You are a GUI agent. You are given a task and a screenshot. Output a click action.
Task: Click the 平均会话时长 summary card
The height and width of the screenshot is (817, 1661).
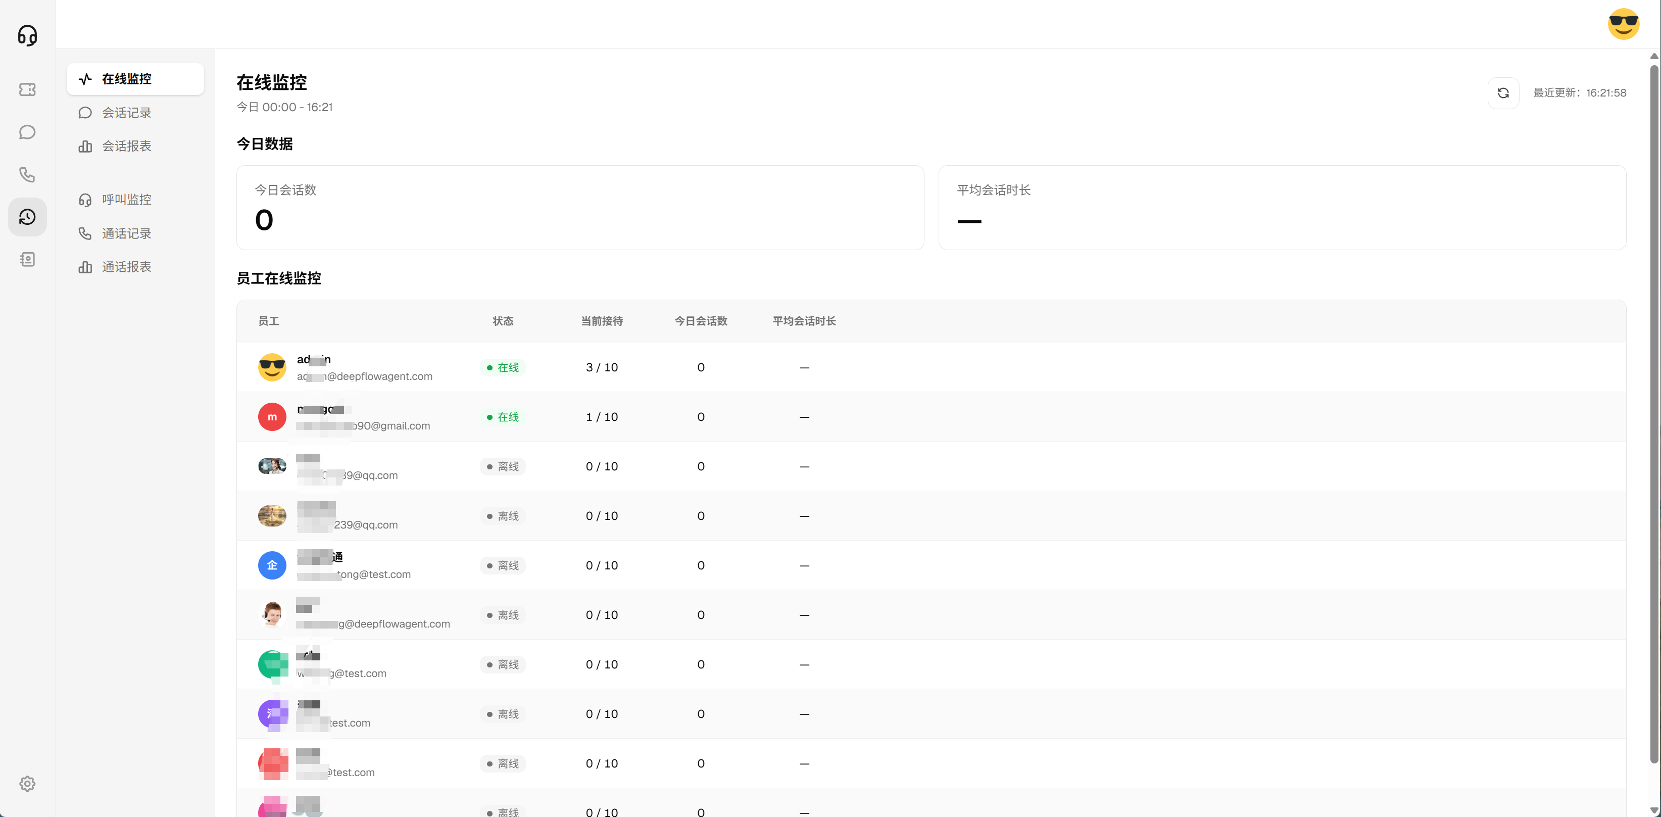1282,208
